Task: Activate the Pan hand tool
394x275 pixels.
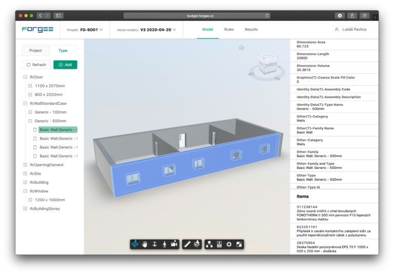Action: tap(145, 244)
